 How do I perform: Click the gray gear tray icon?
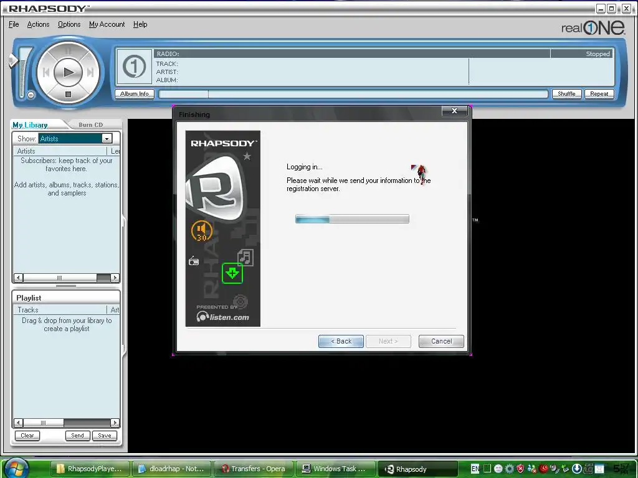pos(509,469)
